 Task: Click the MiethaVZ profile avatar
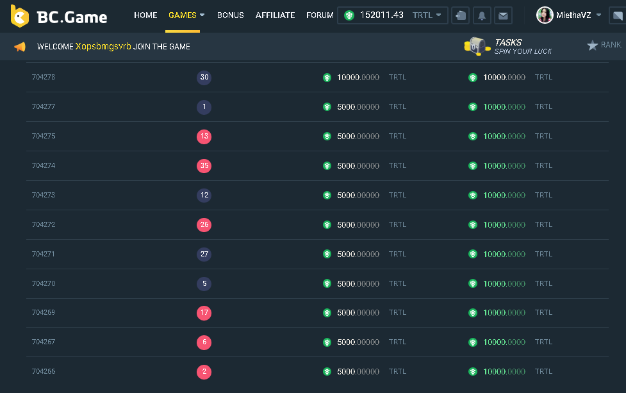[545, 15]
